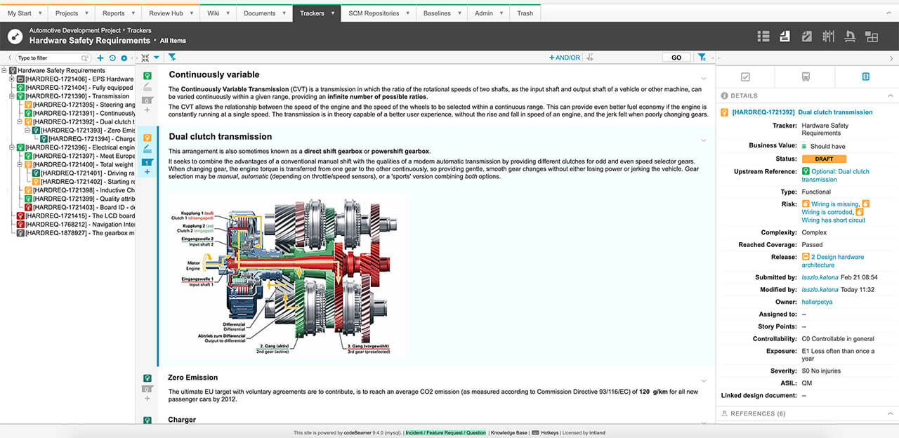Open owner hallerpetya profile link
Image resolution: width=899 pixels, height=438 pixels.
click(818, 302)
